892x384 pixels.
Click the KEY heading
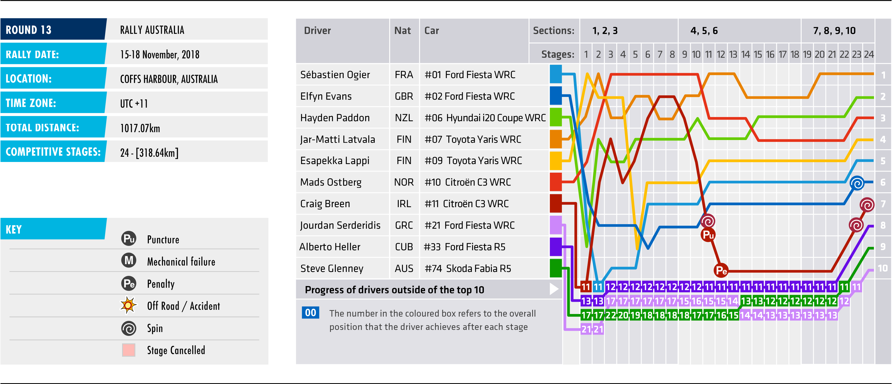tap(14, 230)
